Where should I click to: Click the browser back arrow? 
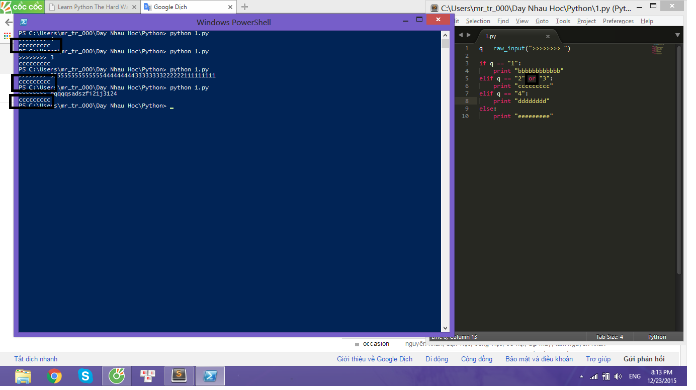pyautogui.click(x=9, y=23)
